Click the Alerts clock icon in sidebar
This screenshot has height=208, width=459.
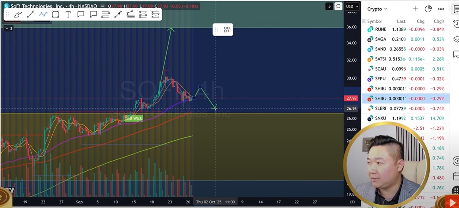456,24
